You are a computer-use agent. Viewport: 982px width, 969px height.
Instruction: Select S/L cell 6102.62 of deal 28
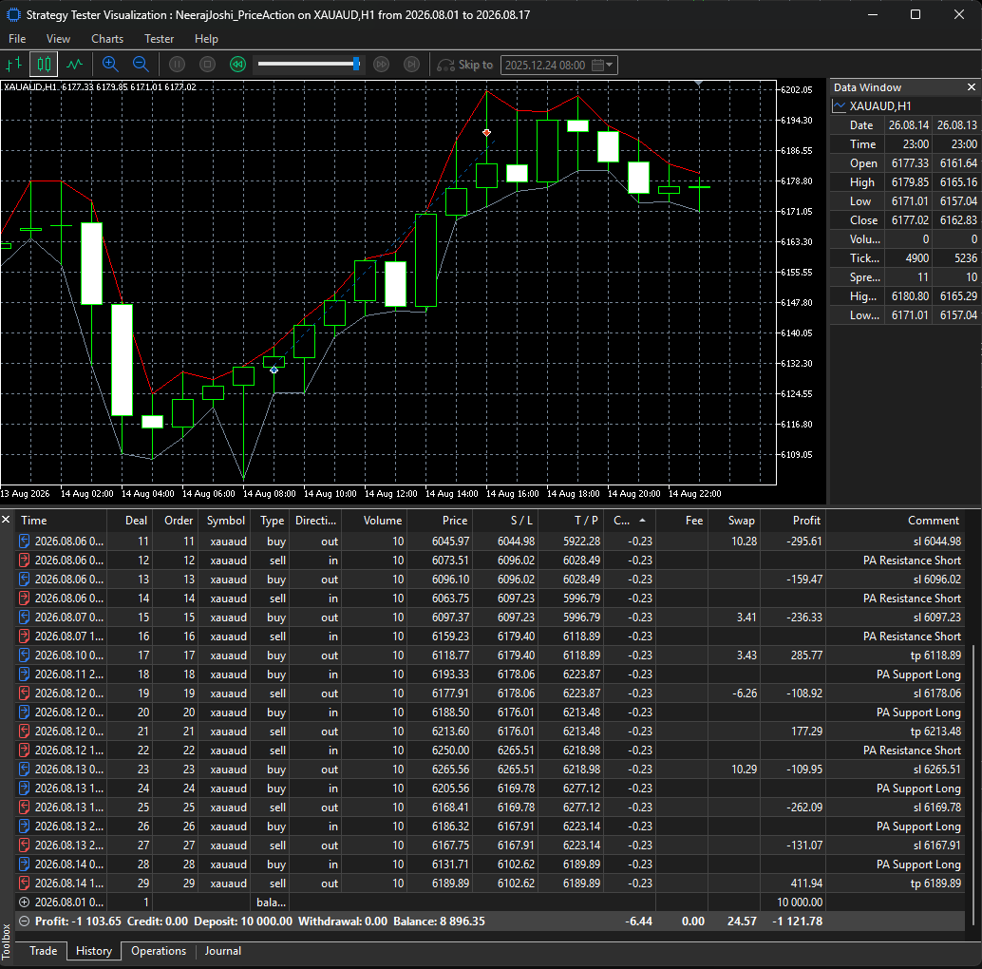coord(516,864)
